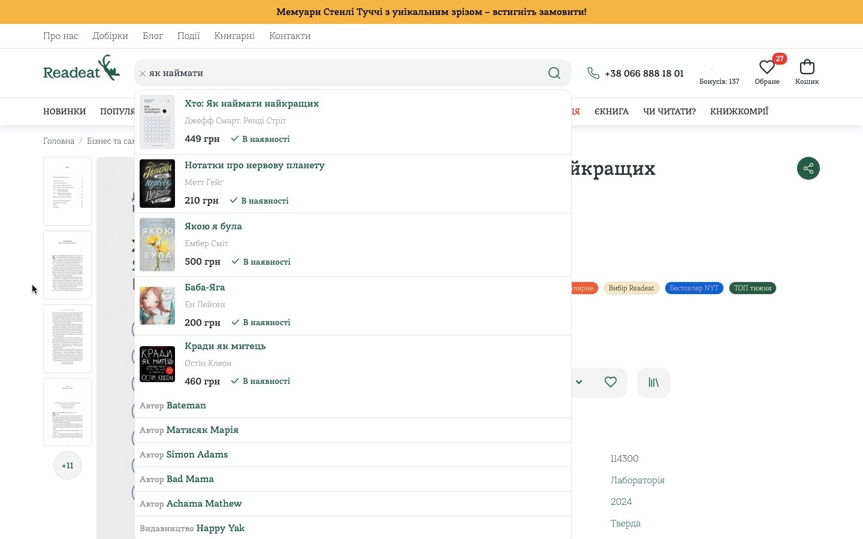Click the bookshelf library icon button
This screenshot has width=863, height=539.
pos(654,382)
